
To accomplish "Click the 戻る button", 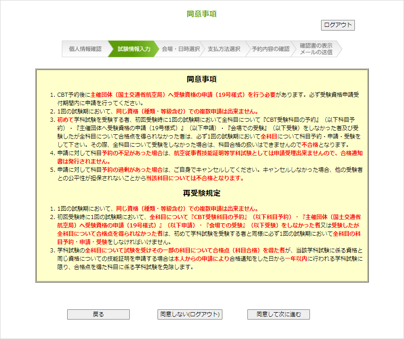I will click(x=98, y=314).
